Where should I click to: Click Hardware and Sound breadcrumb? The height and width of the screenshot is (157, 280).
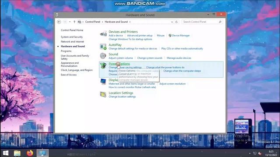(x=116, y=22)
